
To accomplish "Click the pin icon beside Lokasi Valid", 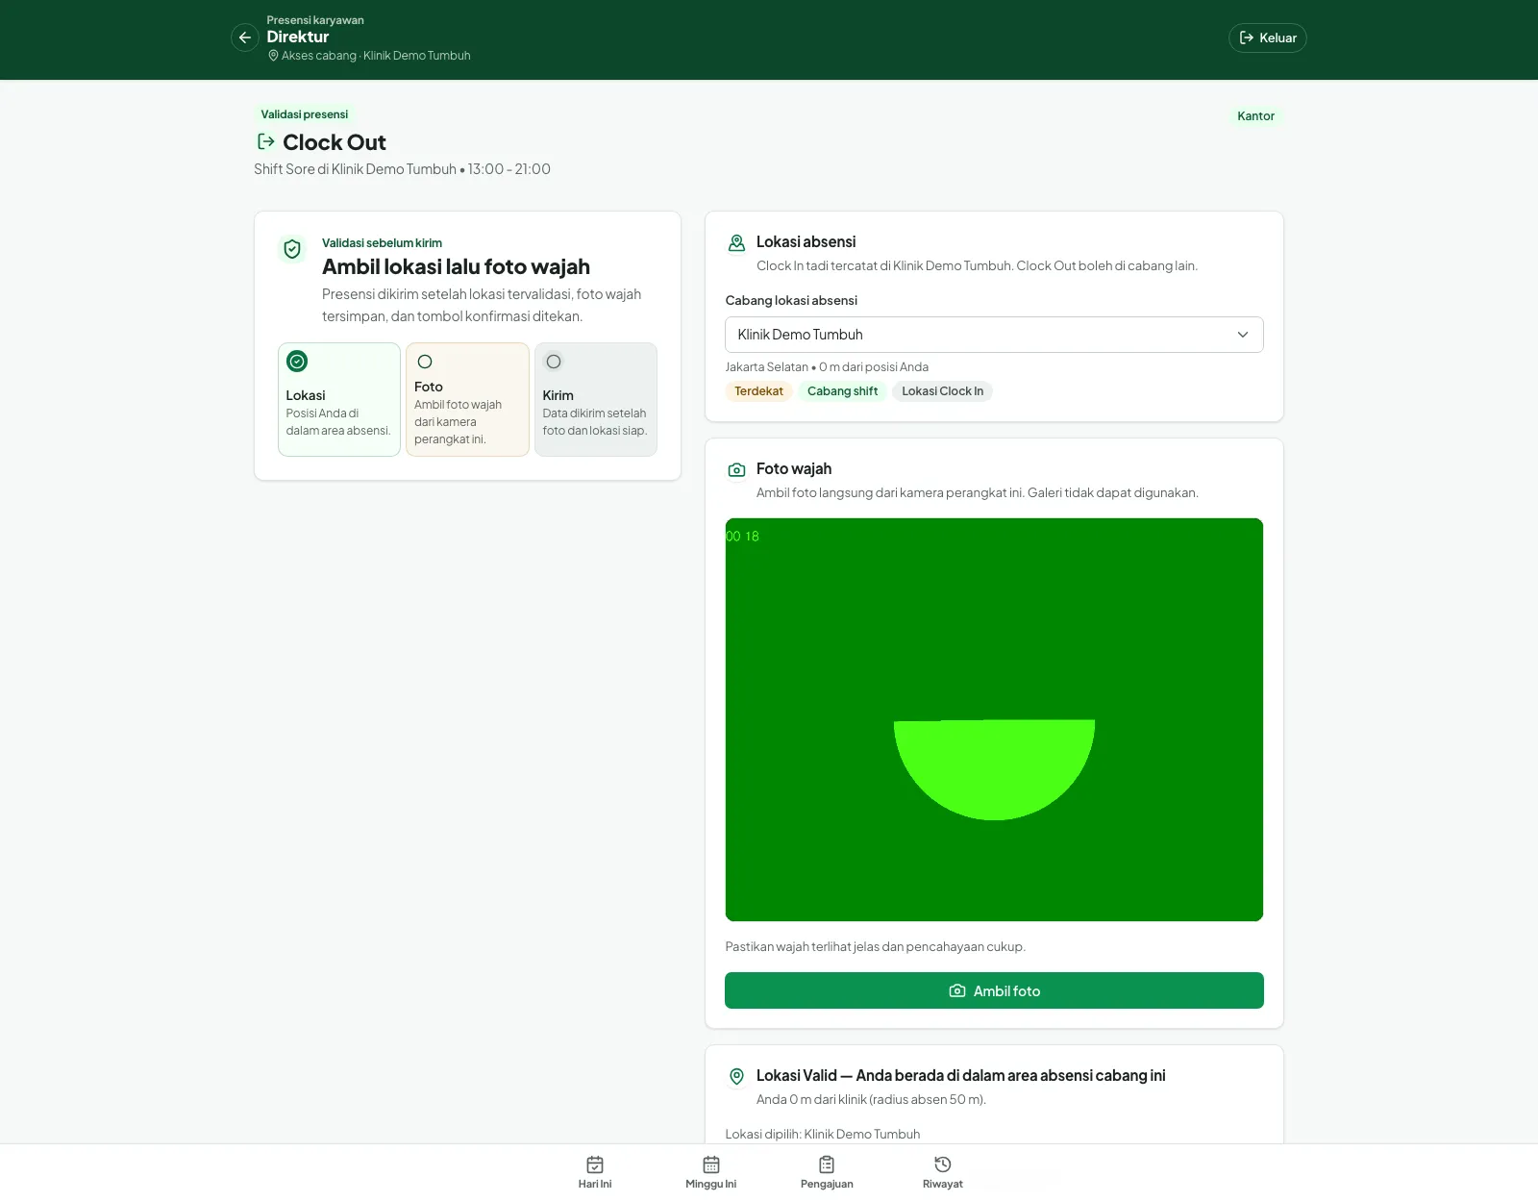I will click(x=736, y=1076).
